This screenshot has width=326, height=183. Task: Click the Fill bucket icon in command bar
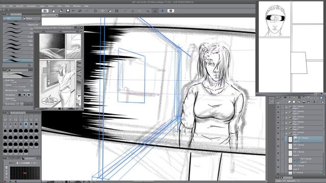(110, 11)
